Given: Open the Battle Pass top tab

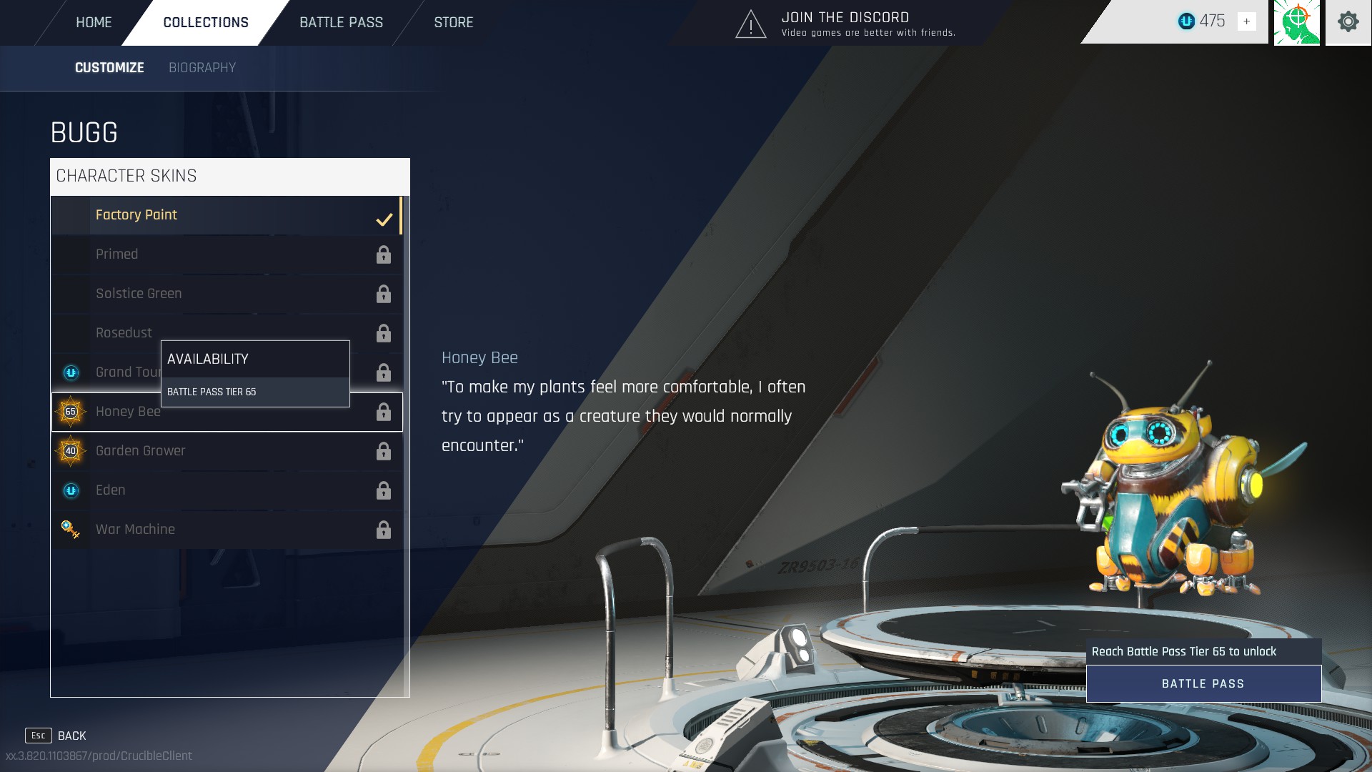Looking at the screenshot, I should pyautogui.click(x=341, y=23).
